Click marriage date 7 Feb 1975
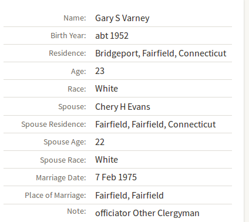Viewport: 249px width, 222px height. click(x=116, y=177)
